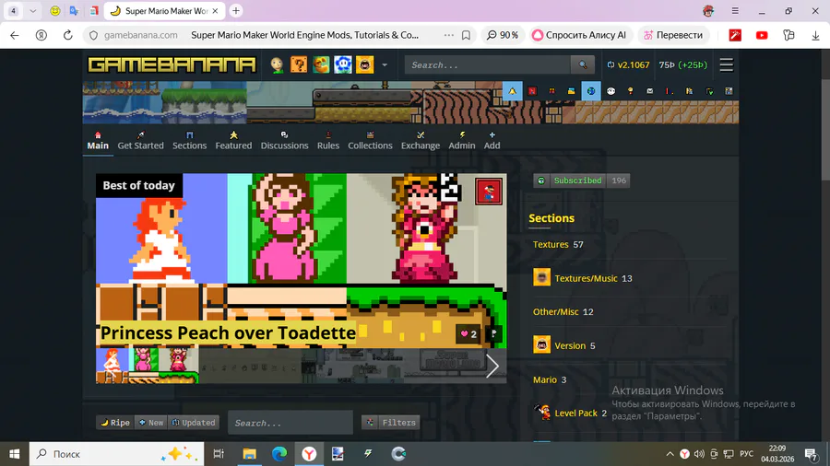Open the Other/Misc section link

pos(556,311)
